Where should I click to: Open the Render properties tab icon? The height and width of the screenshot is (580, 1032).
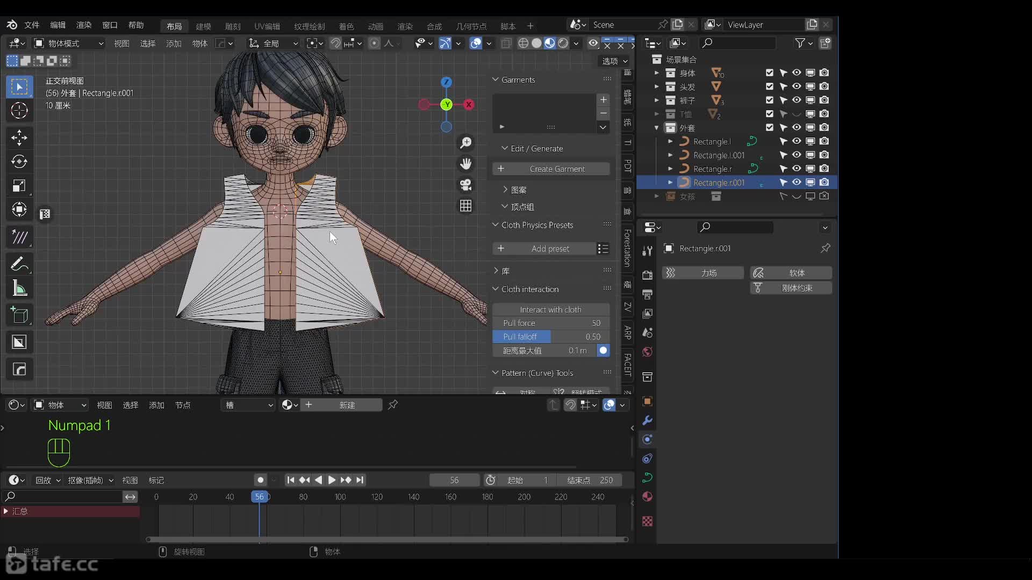tap(647, 274)
